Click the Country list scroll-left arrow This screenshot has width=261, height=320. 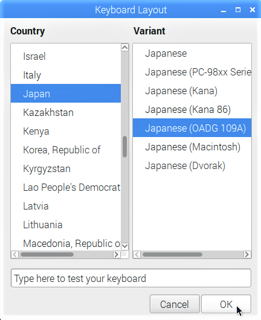tap(14, 254)
